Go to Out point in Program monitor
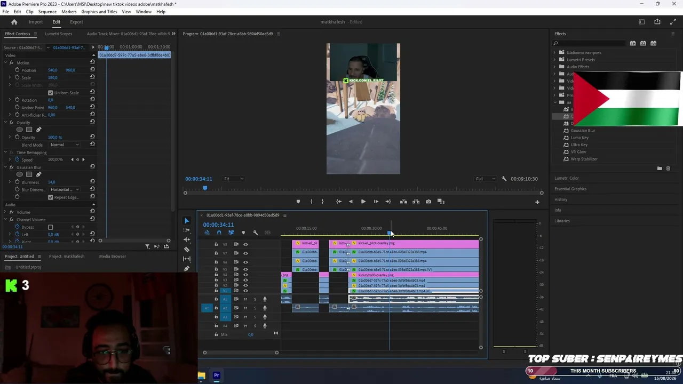 pos(388,202)
